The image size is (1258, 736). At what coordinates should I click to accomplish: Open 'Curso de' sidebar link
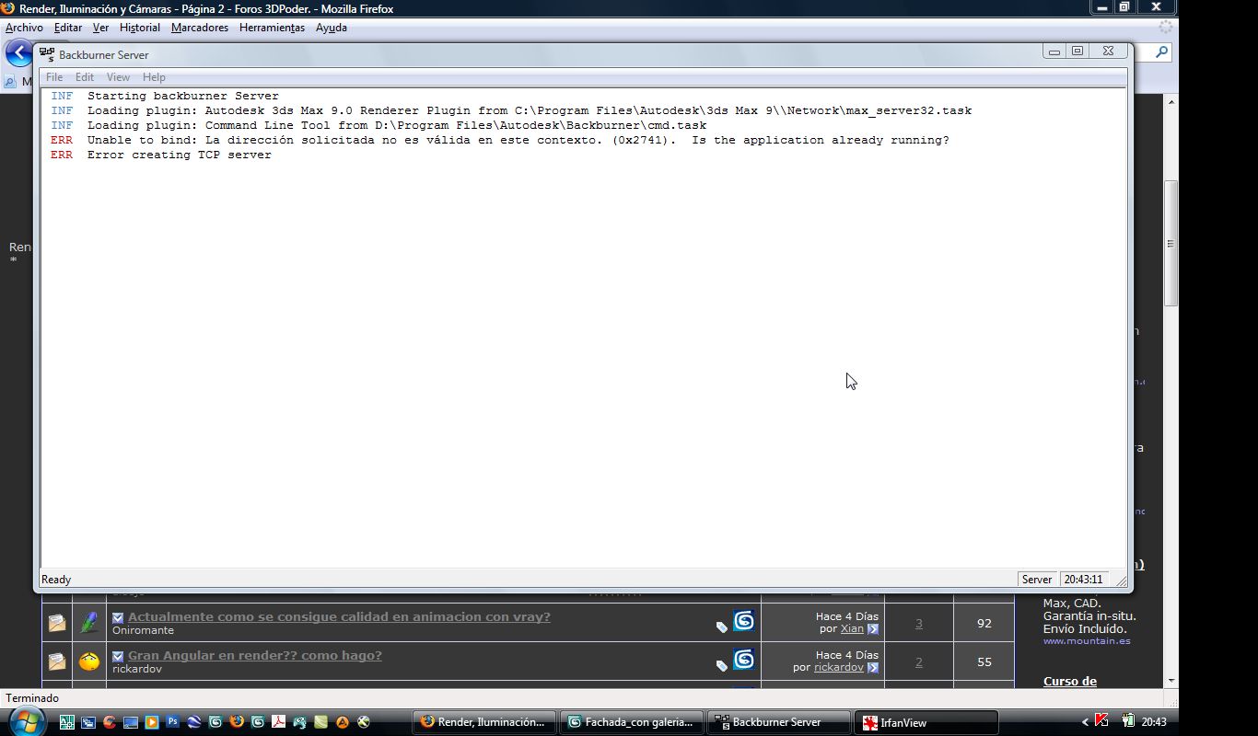(x=1070, y=682)
